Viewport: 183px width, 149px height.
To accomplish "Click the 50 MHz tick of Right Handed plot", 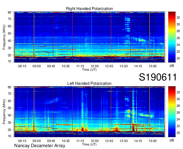I will (x=10, y=33).
